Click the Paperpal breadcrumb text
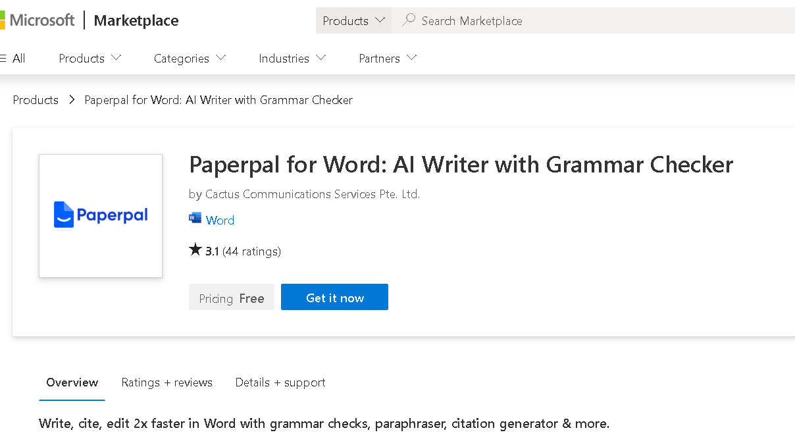Viewport: 795px width, 447px height. pos(218,100)
